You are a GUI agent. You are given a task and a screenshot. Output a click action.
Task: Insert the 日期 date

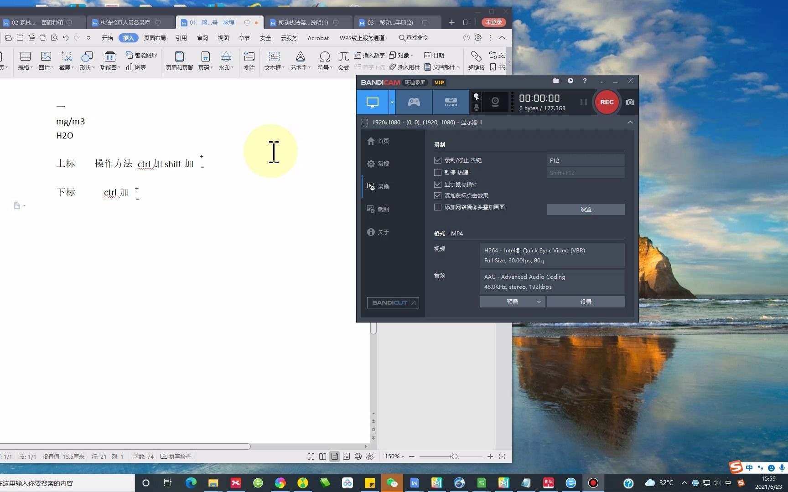[x=434, y=55]
